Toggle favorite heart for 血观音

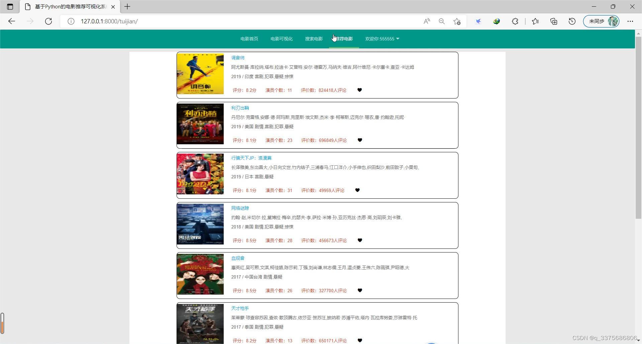pos(360,290)
